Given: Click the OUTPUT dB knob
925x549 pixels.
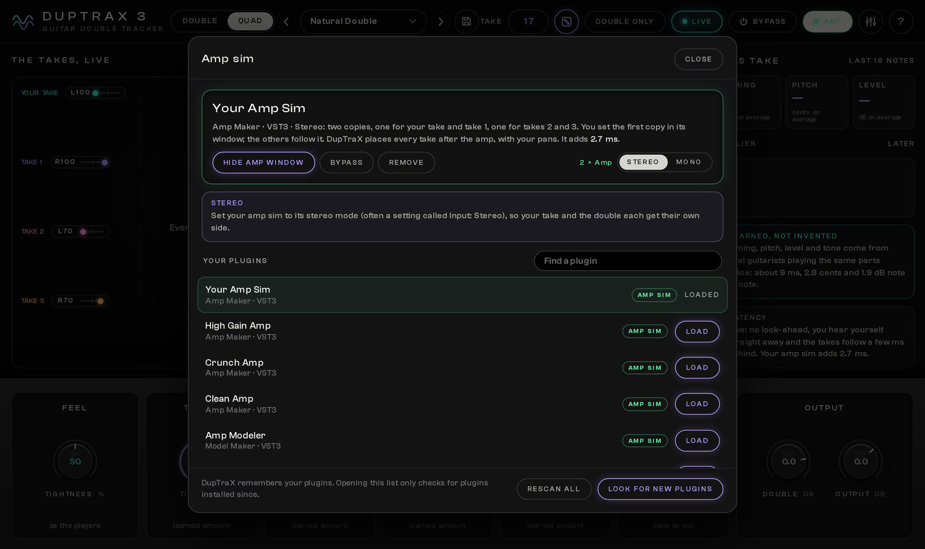Looking at the screenshot, I should coord(861,461).
